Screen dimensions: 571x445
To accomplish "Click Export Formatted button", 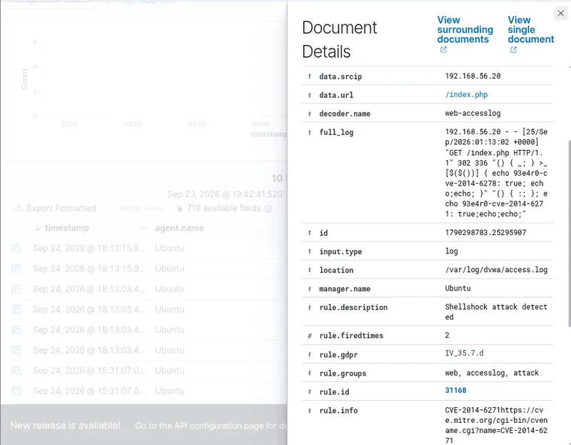I will (x=56, y=208).
